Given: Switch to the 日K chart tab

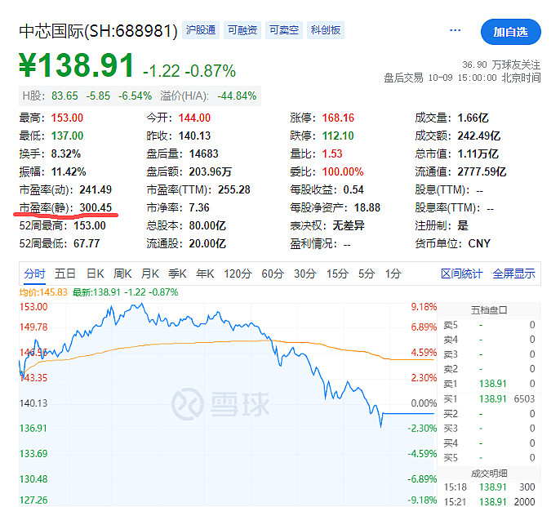Looking at the screenshot, I should 95,274.
